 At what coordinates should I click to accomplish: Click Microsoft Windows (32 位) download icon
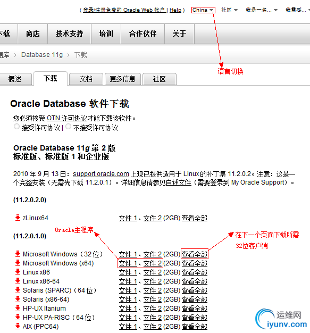pyautogui.click(x=18, y=254)
